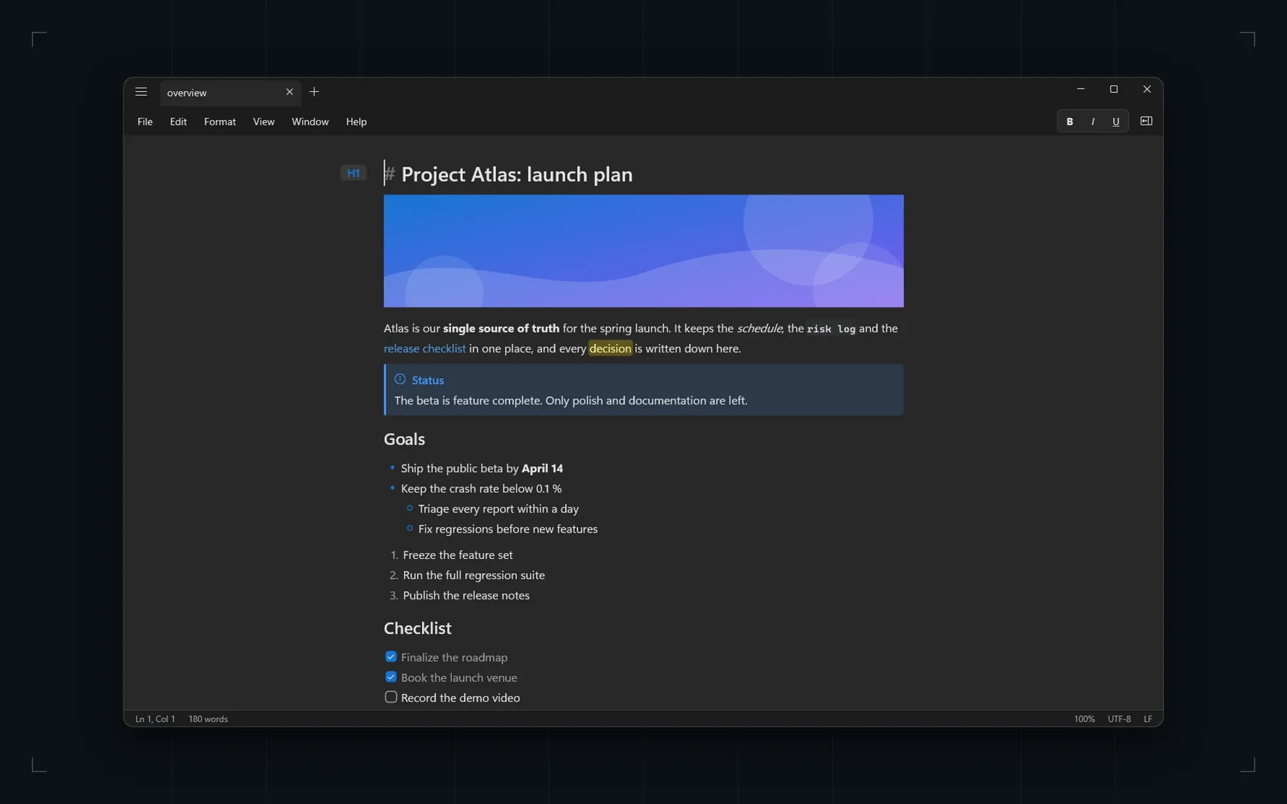The height and width of the screenshot is (804, 1287).
Task: Open the hamburger sidebar menu
Action: click(141, 92)
